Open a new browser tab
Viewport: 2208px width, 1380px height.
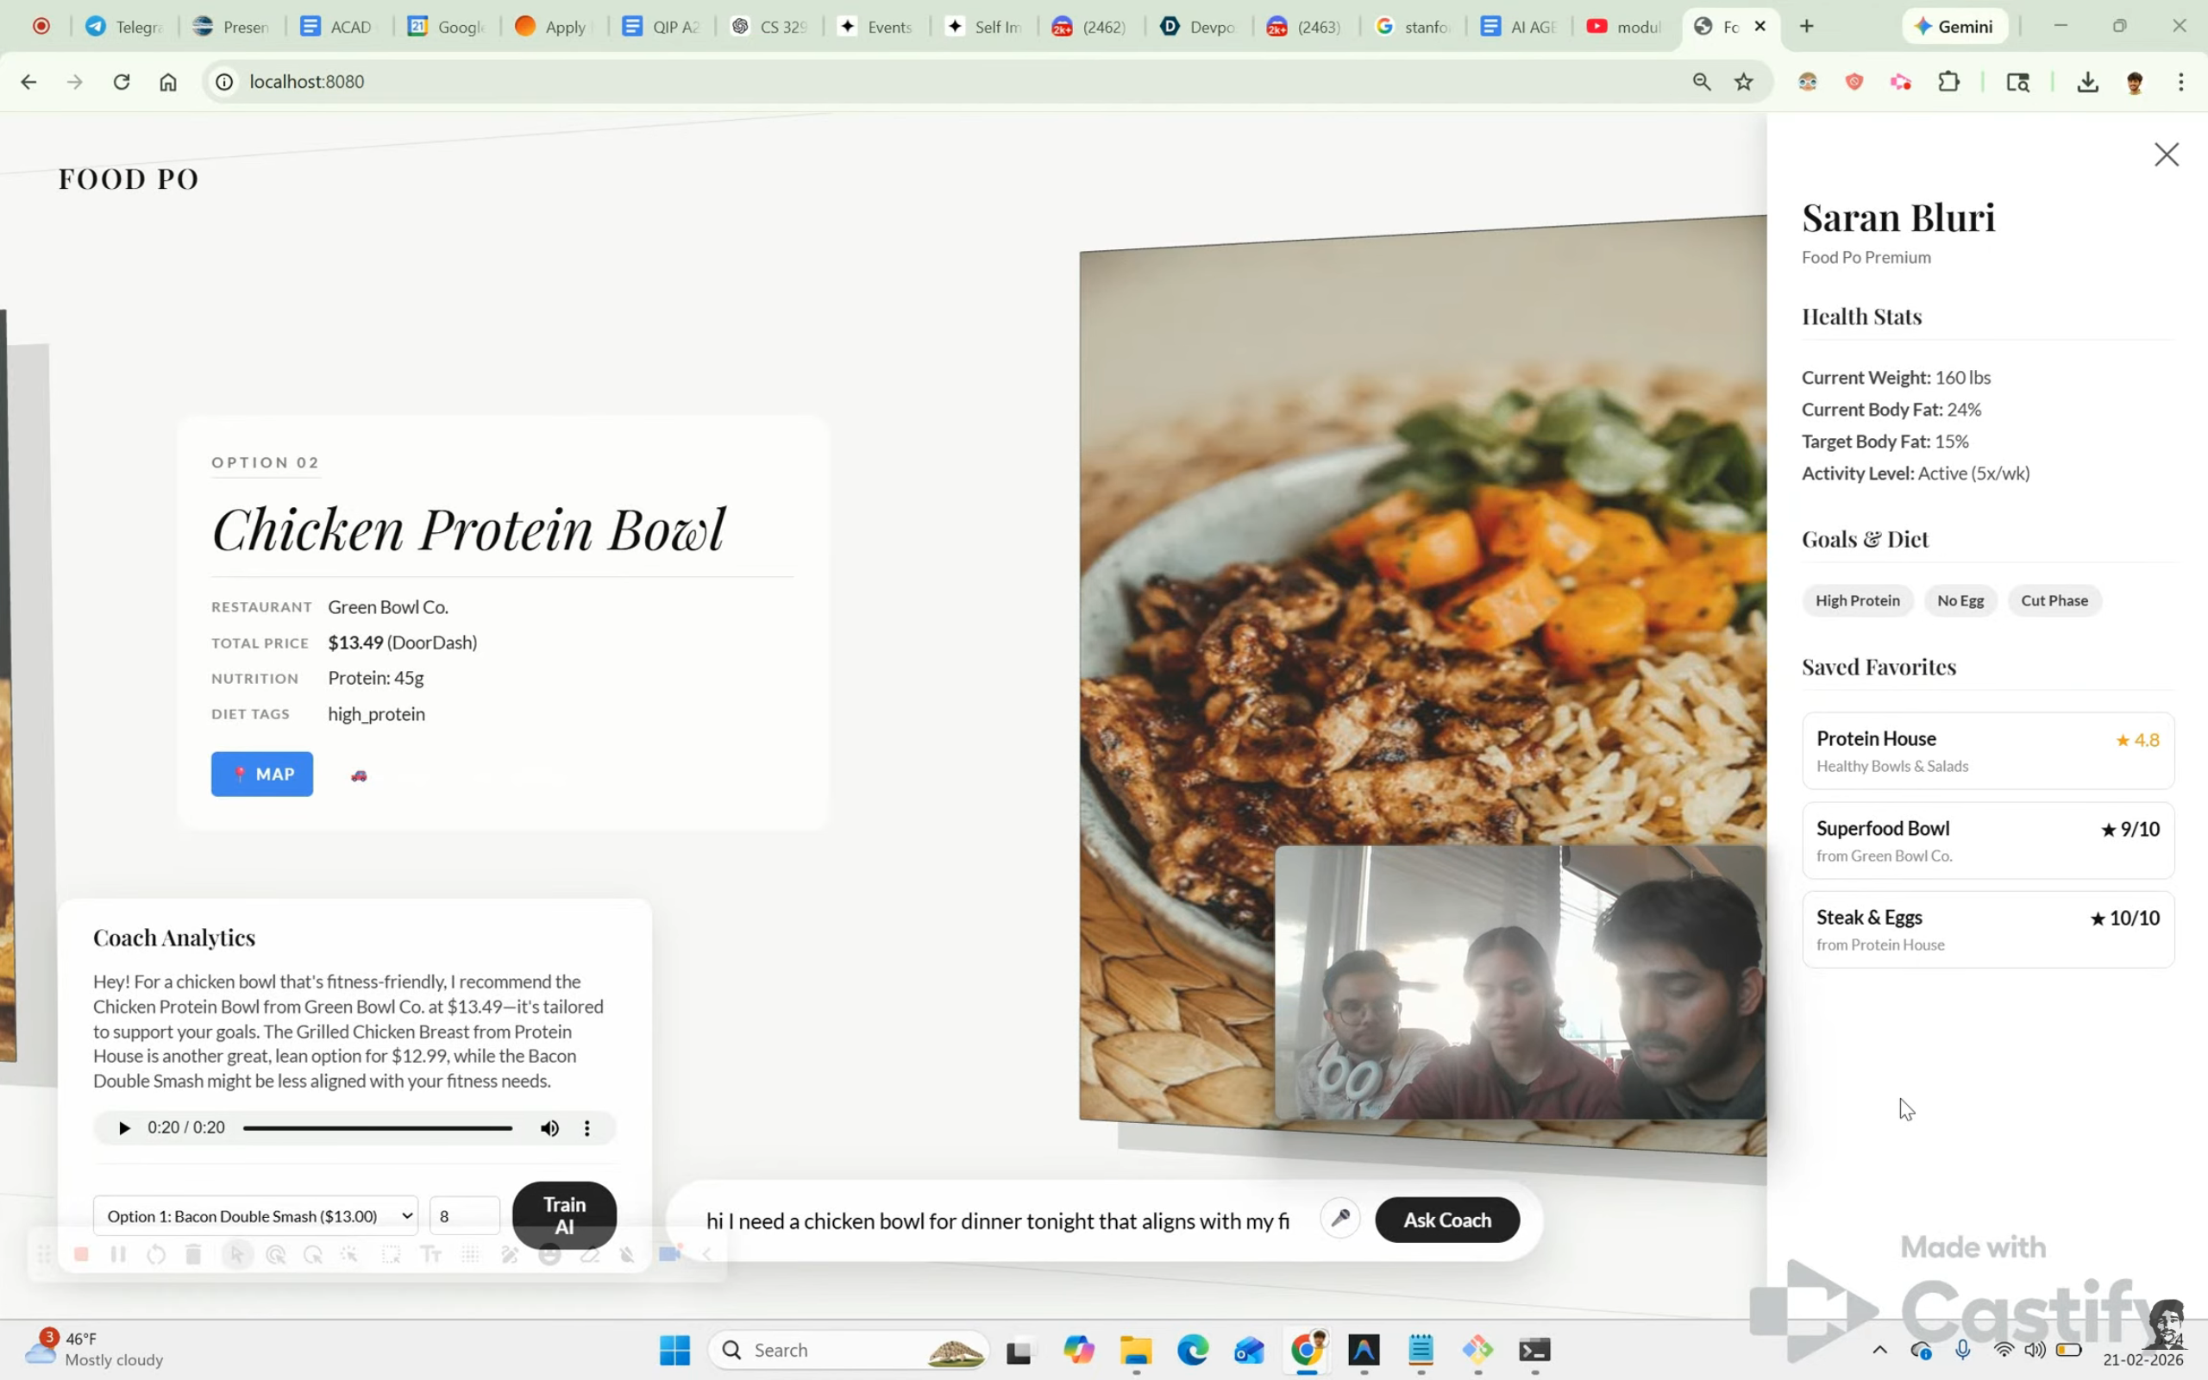tap(1807, 27)
